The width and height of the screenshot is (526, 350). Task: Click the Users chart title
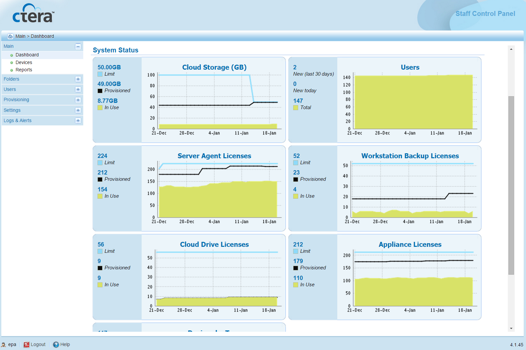[410, 67]
